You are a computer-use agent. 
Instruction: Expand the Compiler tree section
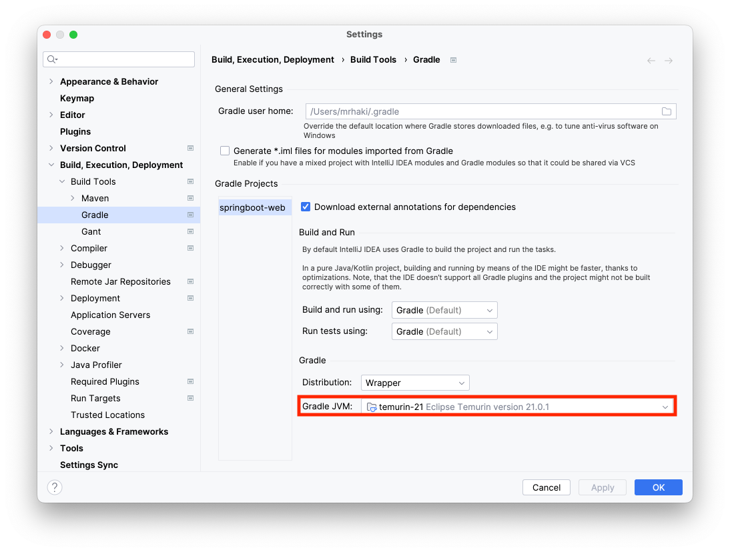[x=63, y=248]
